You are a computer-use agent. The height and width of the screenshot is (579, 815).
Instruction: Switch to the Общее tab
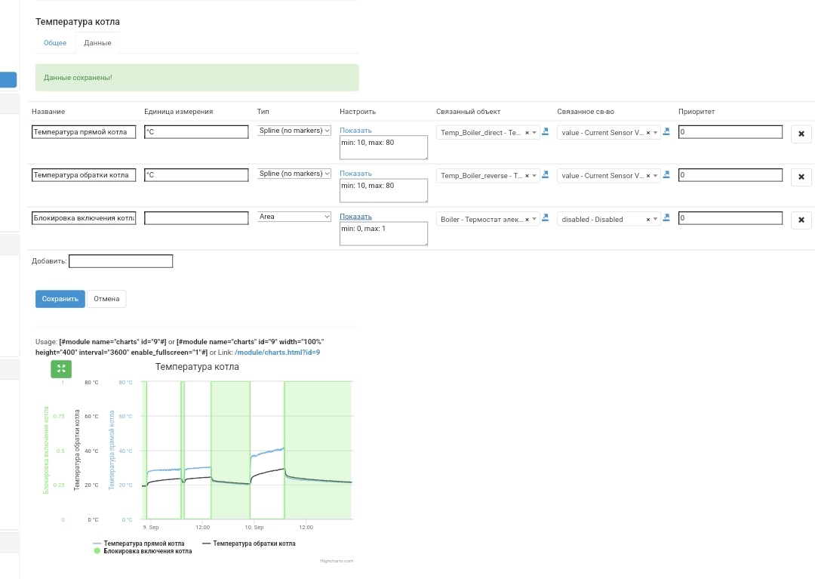[x=55, y=43]
